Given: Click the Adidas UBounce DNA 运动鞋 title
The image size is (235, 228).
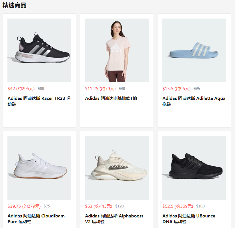Looking at the screenshot, I should pyautogui.click(x=189, y=219).
